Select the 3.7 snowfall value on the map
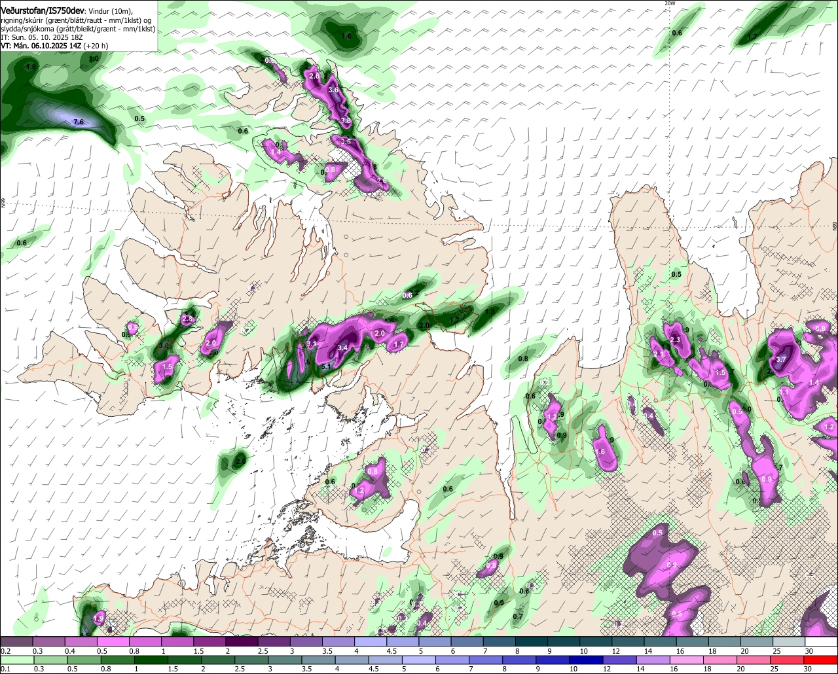This screenshot has width=838, height=674. click(781, 359)
